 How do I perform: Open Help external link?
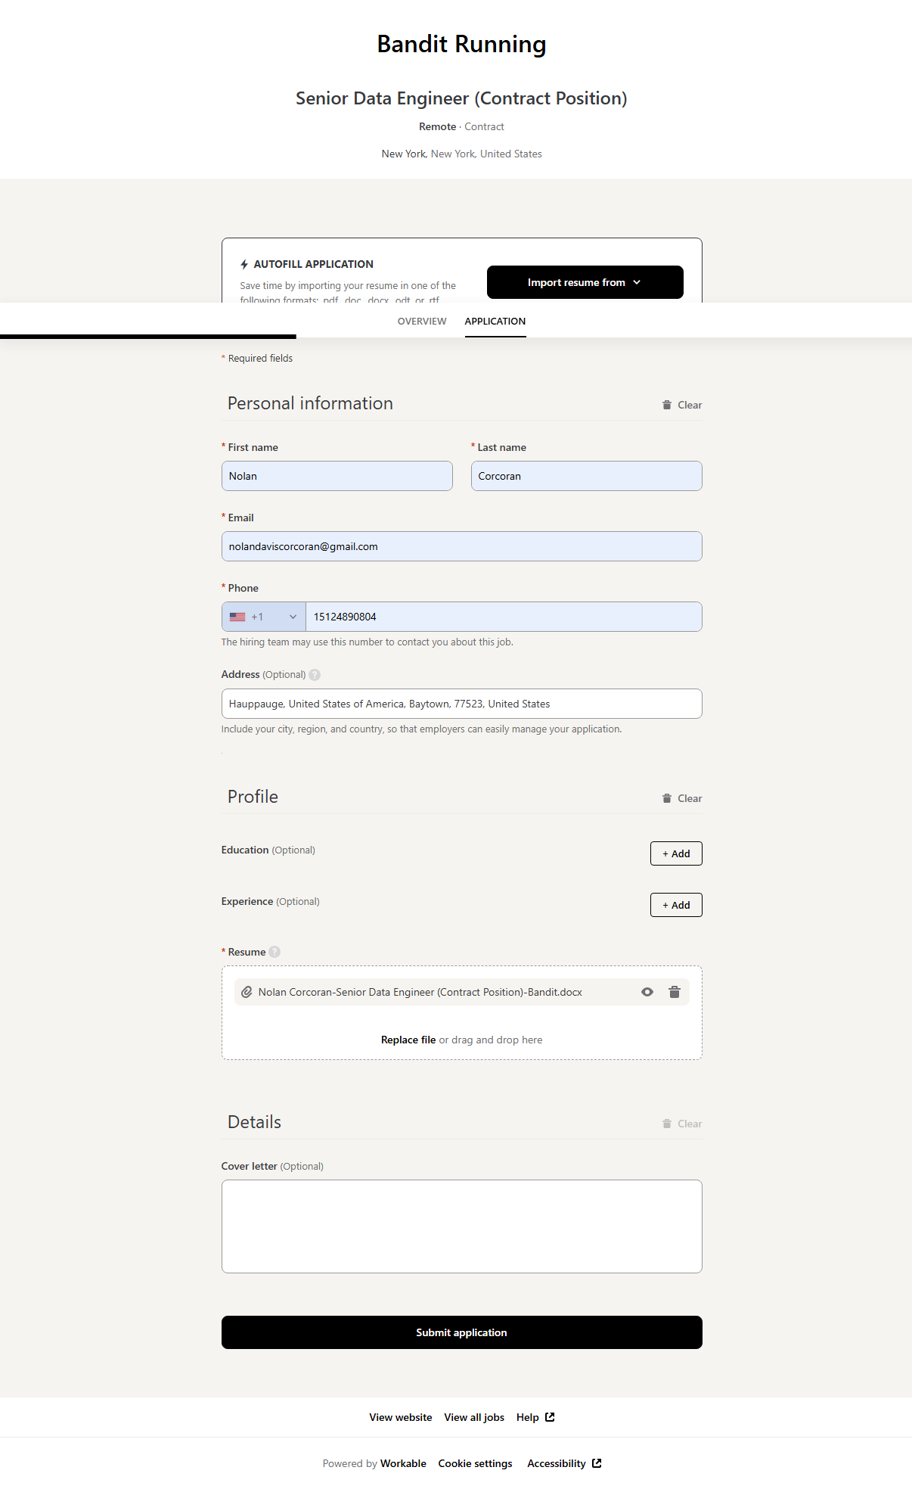(x=535, y=1417)
